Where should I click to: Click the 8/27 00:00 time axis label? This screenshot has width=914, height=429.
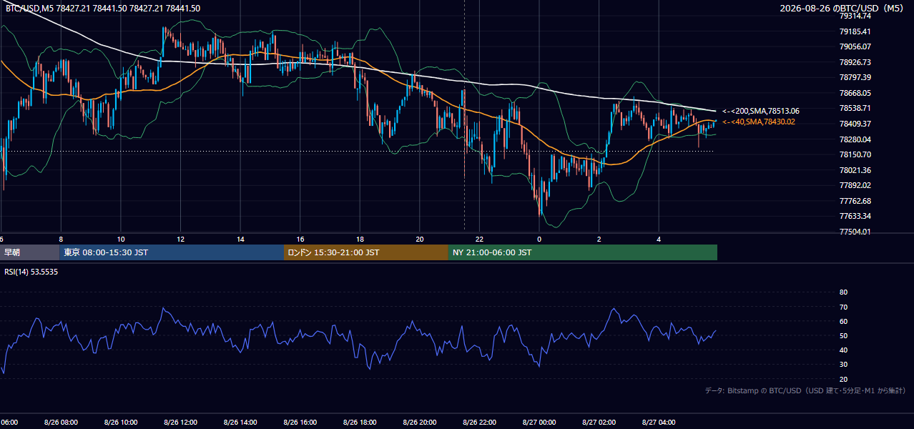click(539, 423)
